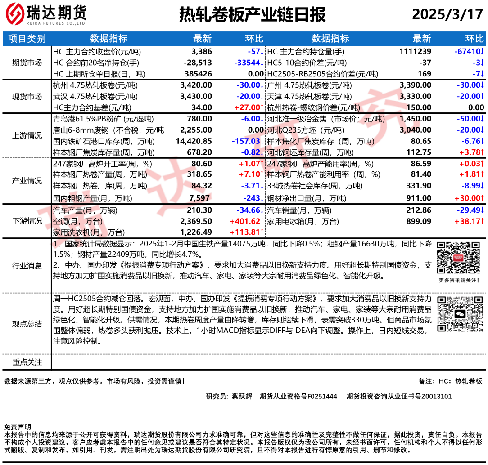Click 杭州 4.75热轧板卷 row label
Viewport: 488px width, 465px height.
[95, 85]
